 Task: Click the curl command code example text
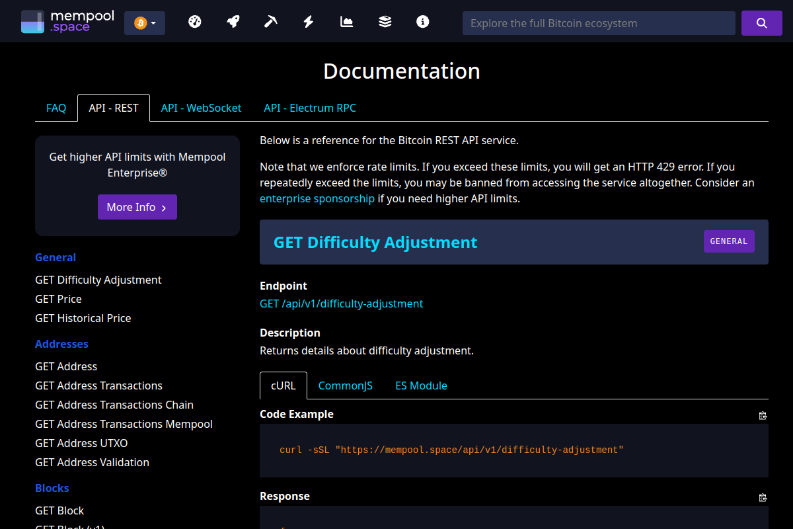click(451, 450)
